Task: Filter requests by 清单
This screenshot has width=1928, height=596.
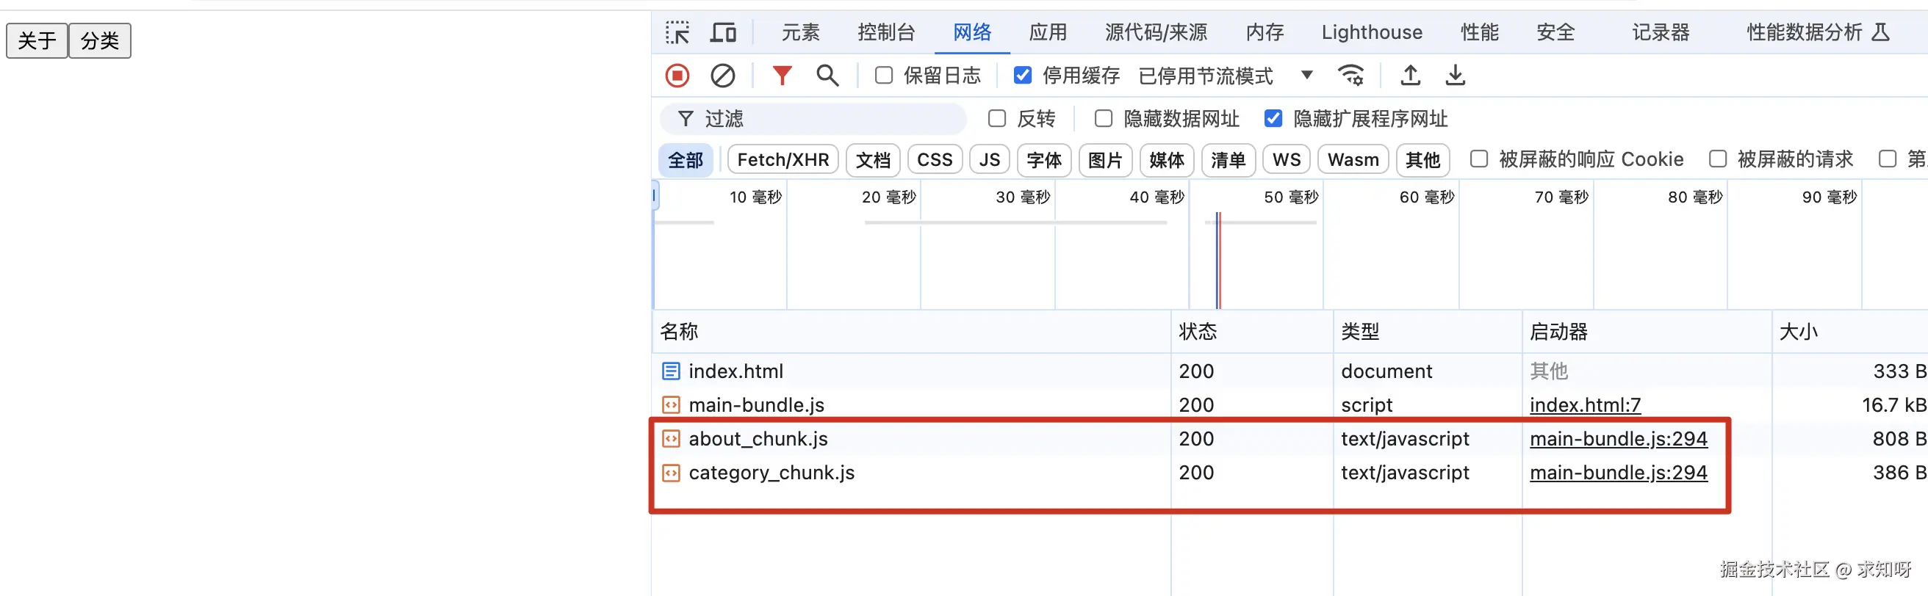Action: pos(1229,160)
